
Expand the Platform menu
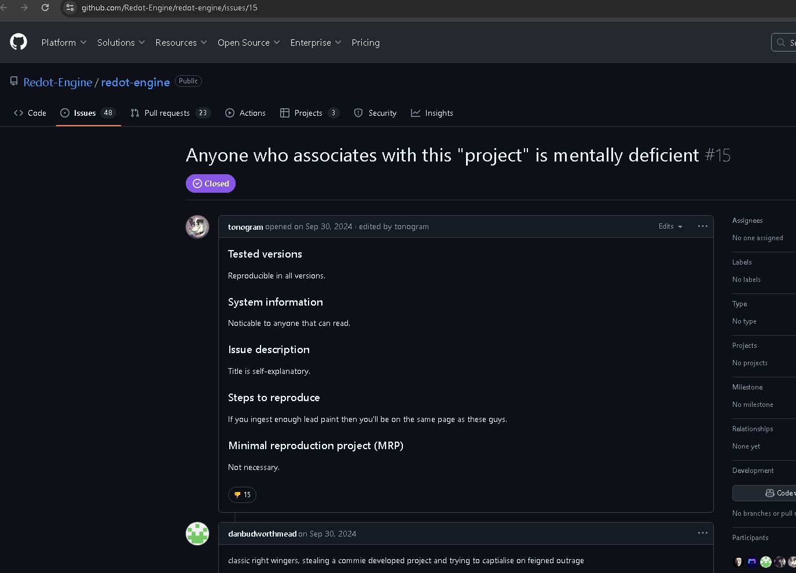pyautogui.click(x=64, y=43)
